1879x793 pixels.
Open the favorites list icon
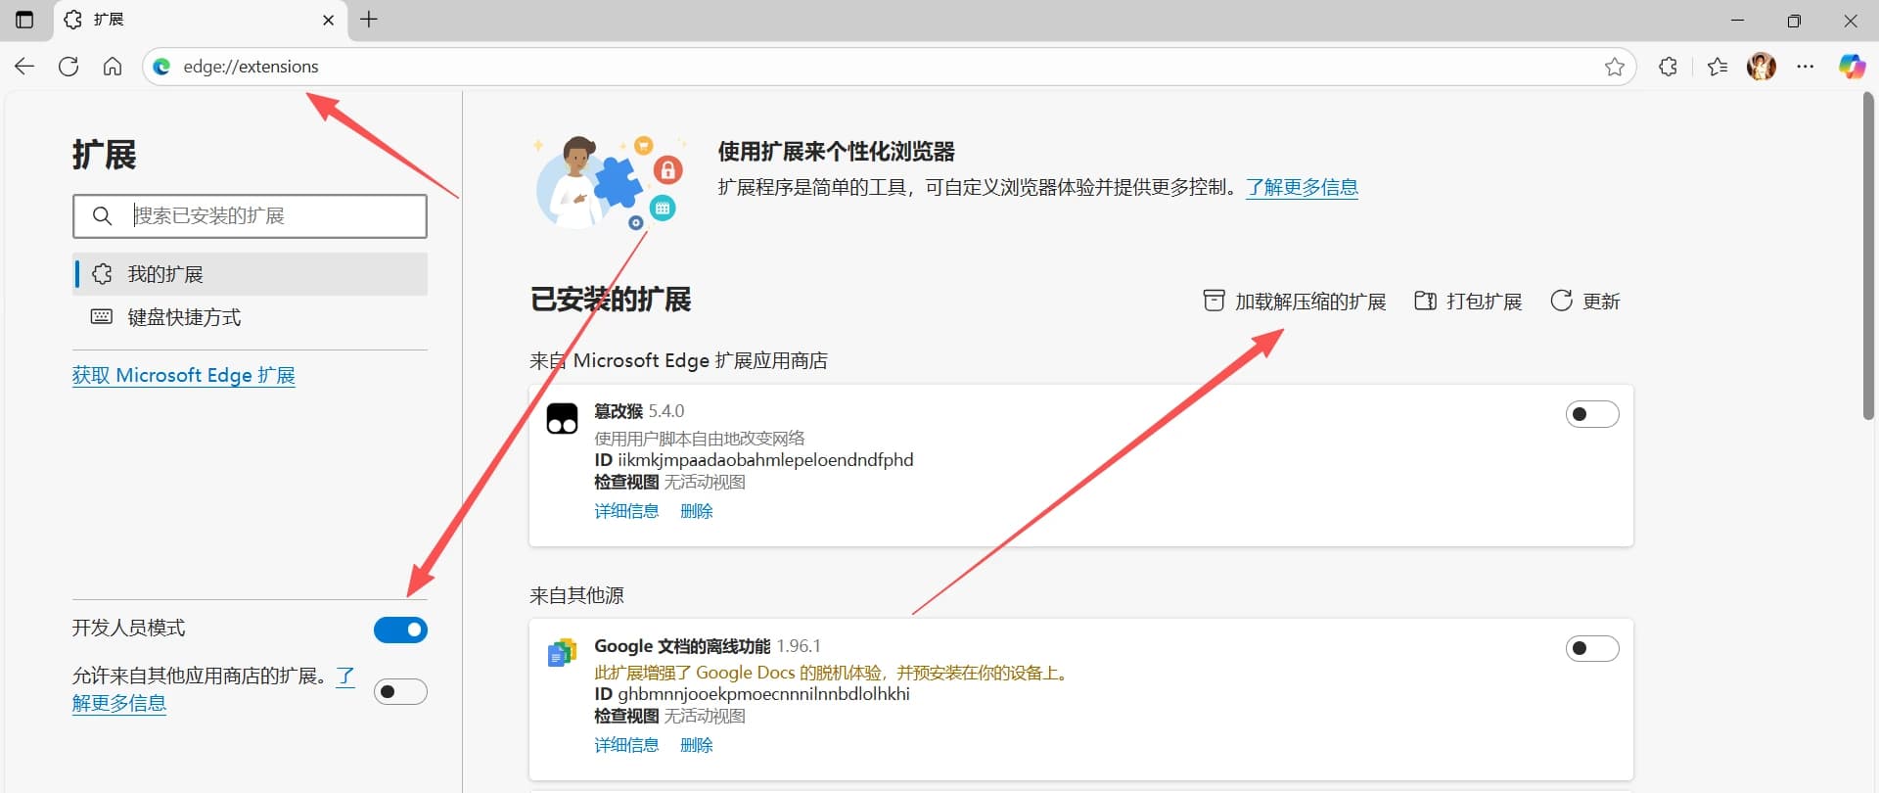pos(1717,67)
